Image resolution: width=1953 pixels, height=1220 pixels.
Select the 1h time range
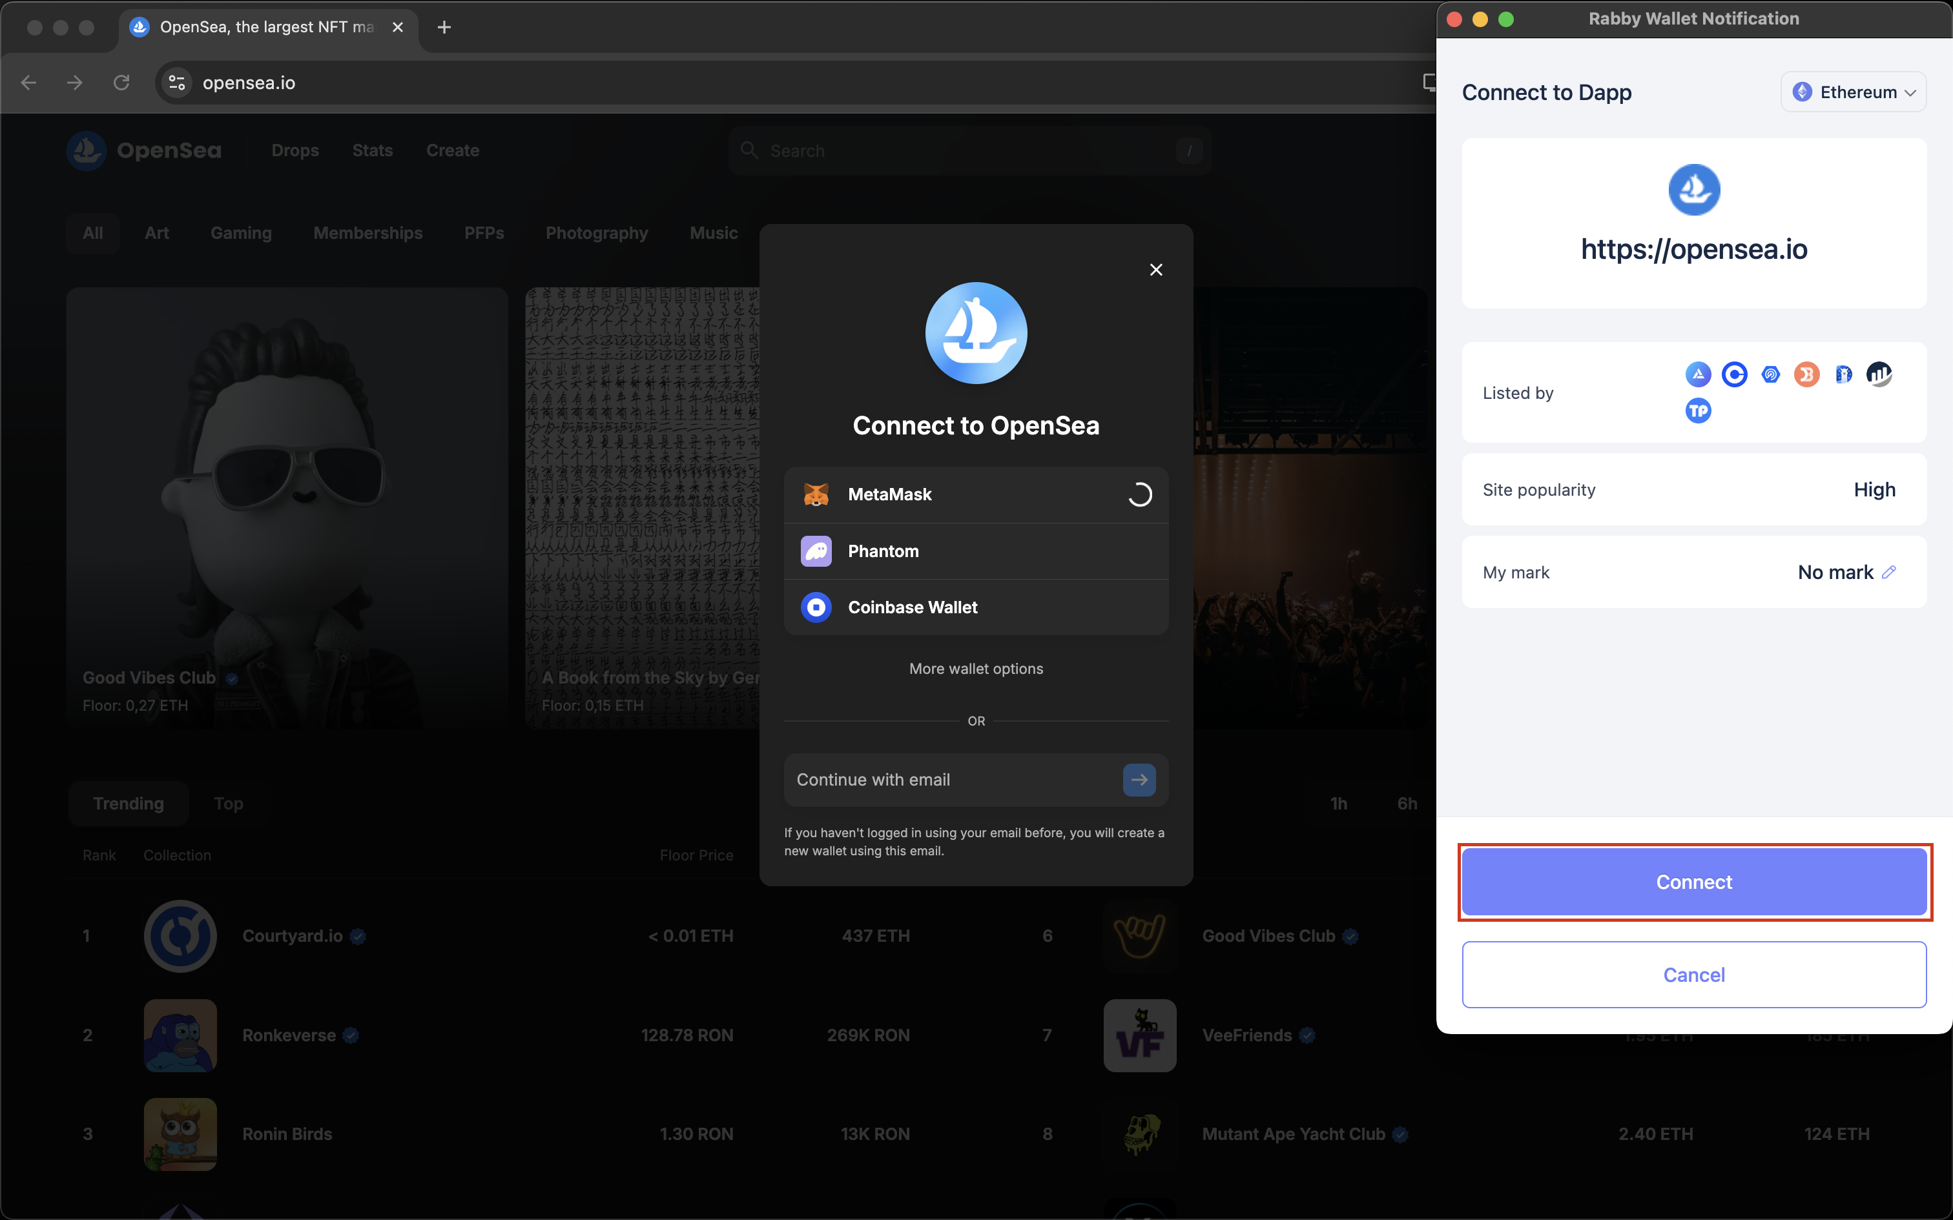click(1339, 804)
